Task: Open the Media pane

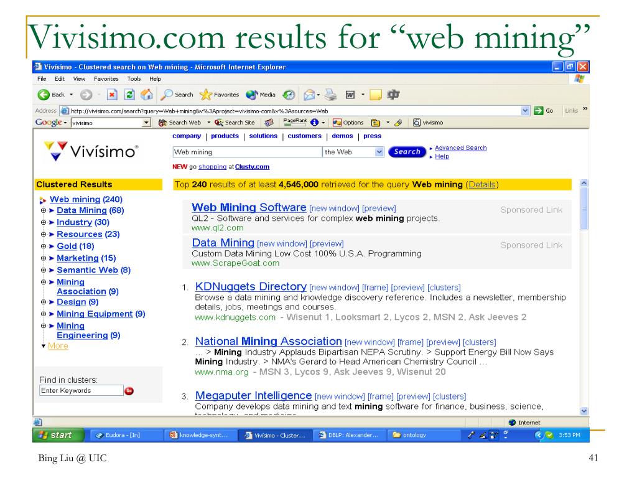Action: tap(261, 95)
